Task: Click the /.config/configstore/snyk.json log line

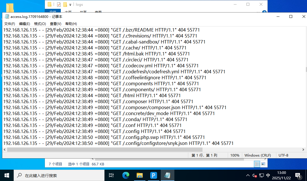Action: [118, 143]
